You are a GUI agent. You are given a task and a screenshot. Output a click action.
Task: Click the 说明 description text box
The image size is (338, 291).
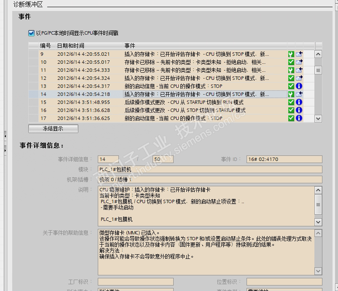click(206, 206)
